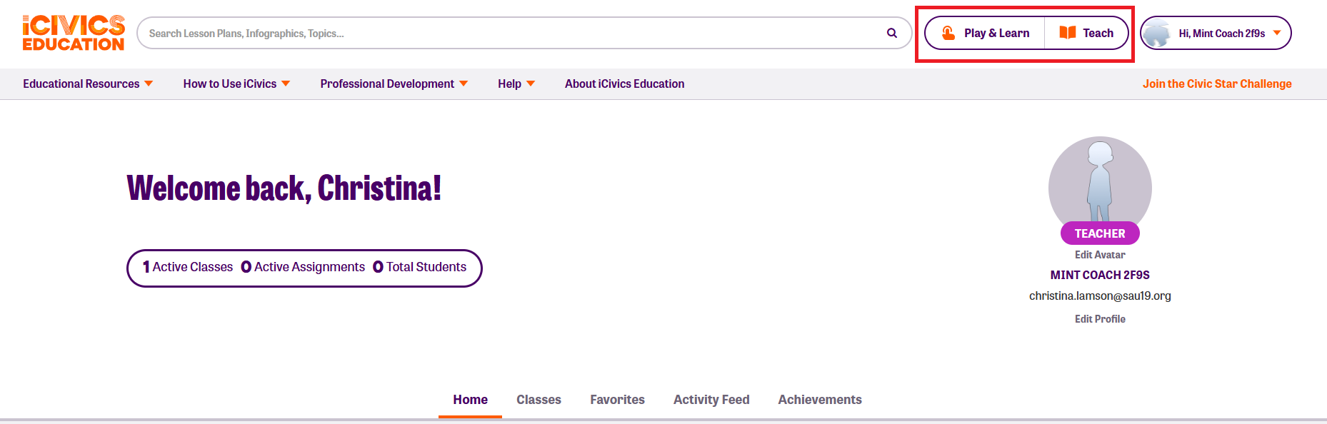Click the Teach book icon
Image resolution: width=1327 pixels, height=424 pixels.
click(1067, 33)
